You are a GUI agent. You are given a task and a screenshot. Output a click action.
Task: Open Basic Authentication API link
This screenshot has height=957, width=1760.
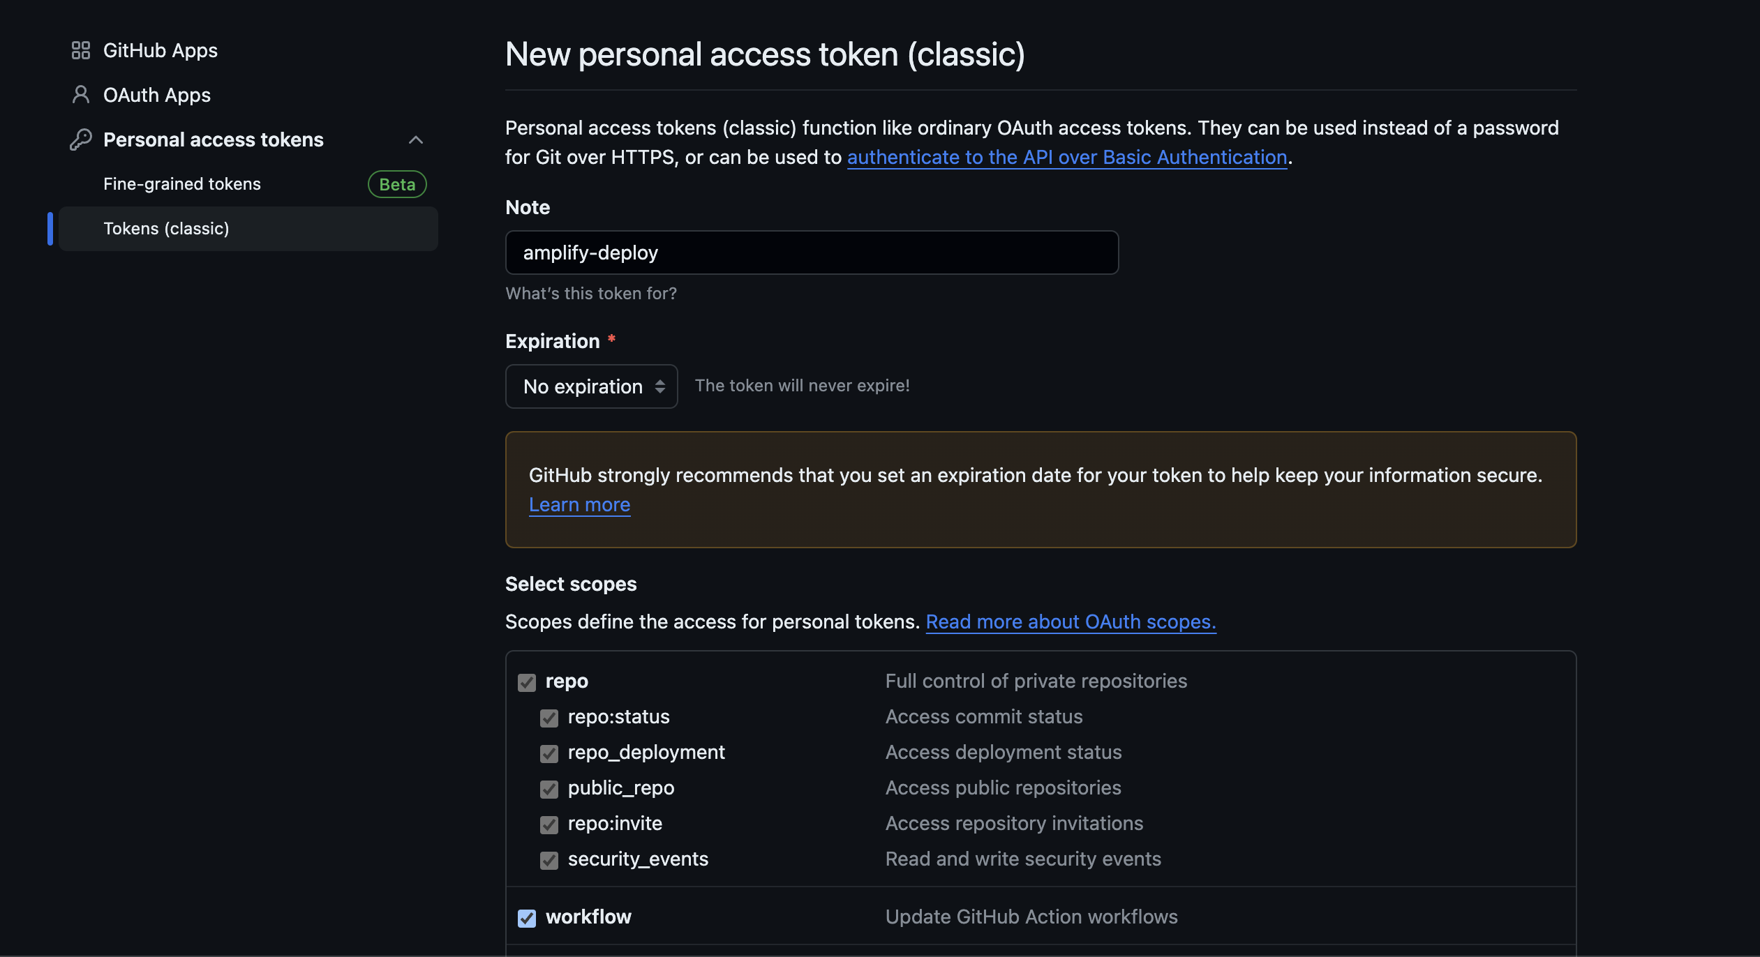pos(1067,158)
